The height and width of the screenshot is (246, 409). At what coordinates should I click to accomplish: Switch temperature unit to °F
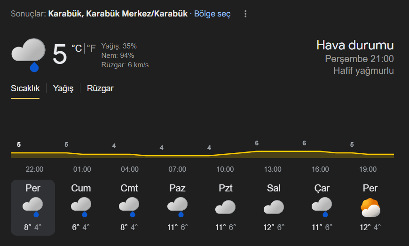pos(91,48)
